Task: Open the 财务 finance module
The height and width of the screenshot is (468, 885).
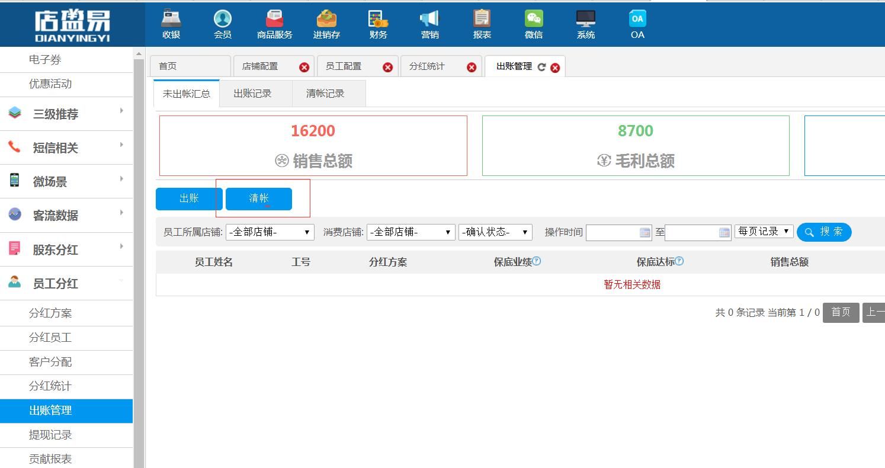Action: 378,24
